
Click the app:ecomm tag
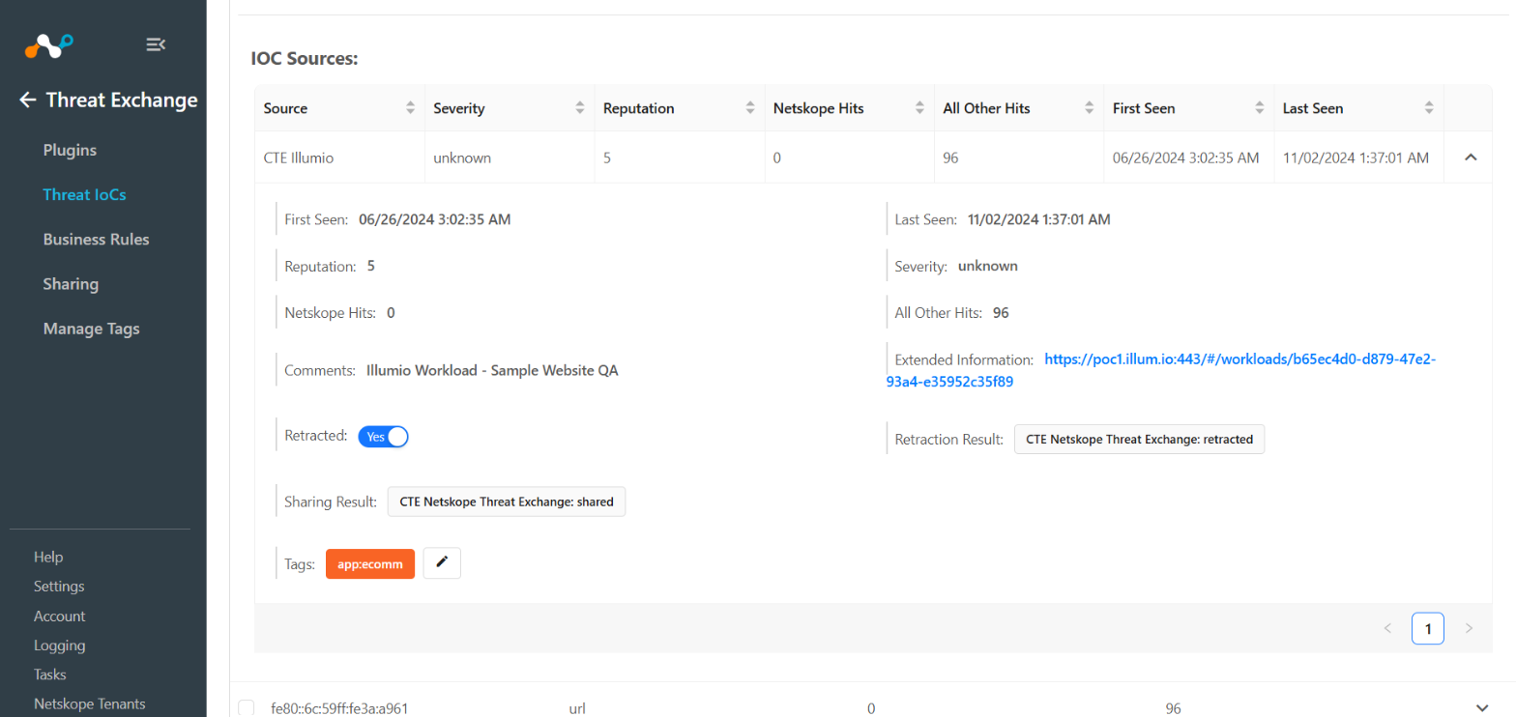[x=370, y=563]
